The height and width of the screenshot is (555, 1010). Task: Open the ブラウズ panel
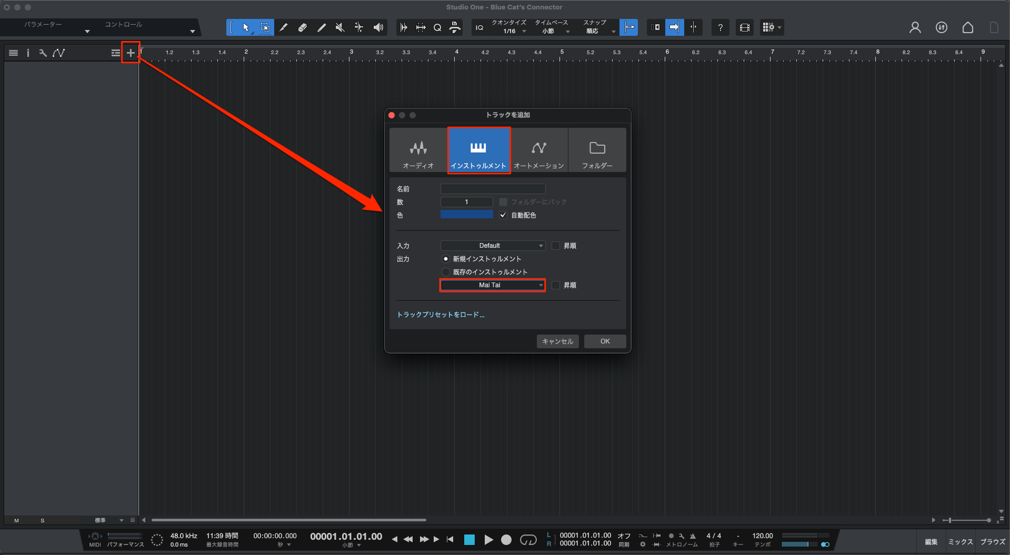click(x=993, y=542)
